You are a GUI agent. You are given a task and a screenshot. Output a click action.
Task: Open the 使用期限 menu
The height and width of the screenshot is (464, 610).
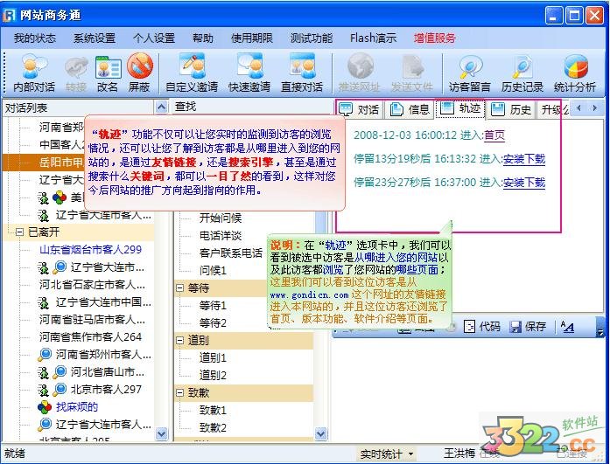point(252,38)
